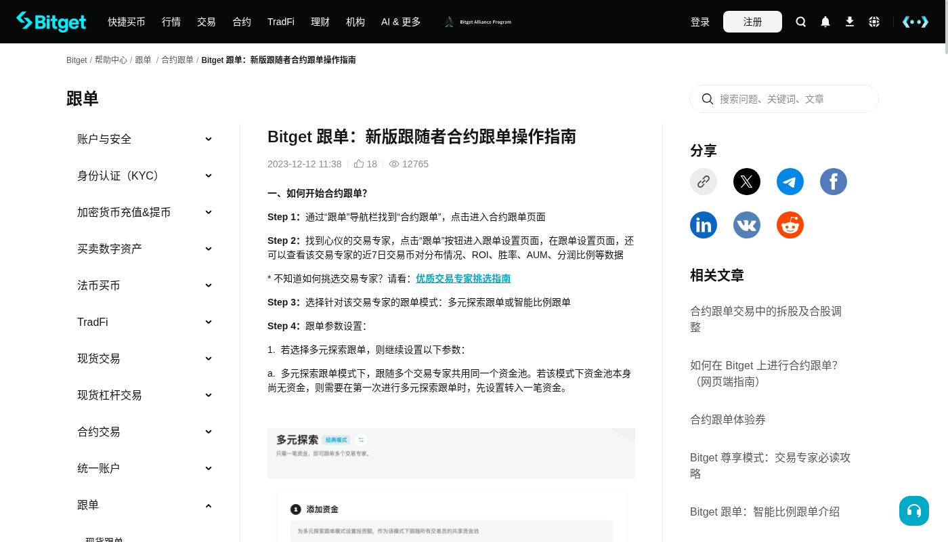Click 注册 register button
948x542 pixels.
coord(752,22)
